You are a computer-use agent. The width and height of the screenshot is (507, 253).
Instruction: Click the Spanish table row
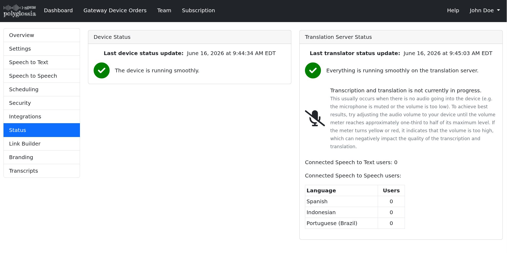point(355,201)
